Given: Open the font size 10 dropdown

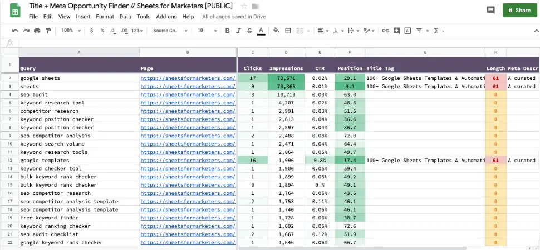Looking at the screenshot, I should (207, 31).
